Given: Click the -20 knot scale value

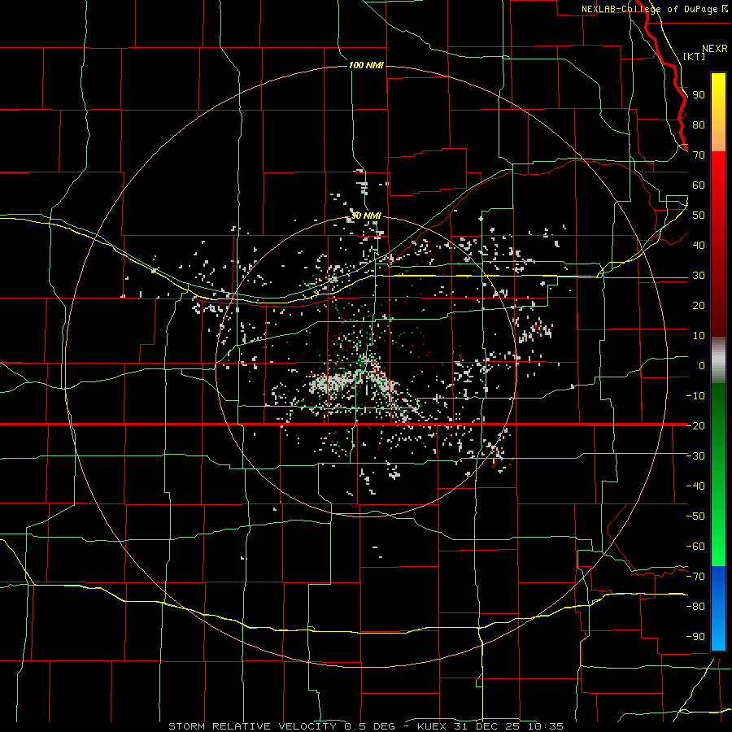Looking at the screenshot, I should tap(695, 426).
